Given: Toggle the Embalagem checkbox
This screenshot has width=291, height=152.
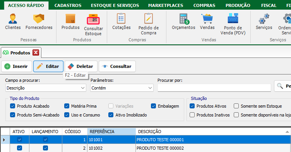Looking at the screenshot, I should (153, 106).
